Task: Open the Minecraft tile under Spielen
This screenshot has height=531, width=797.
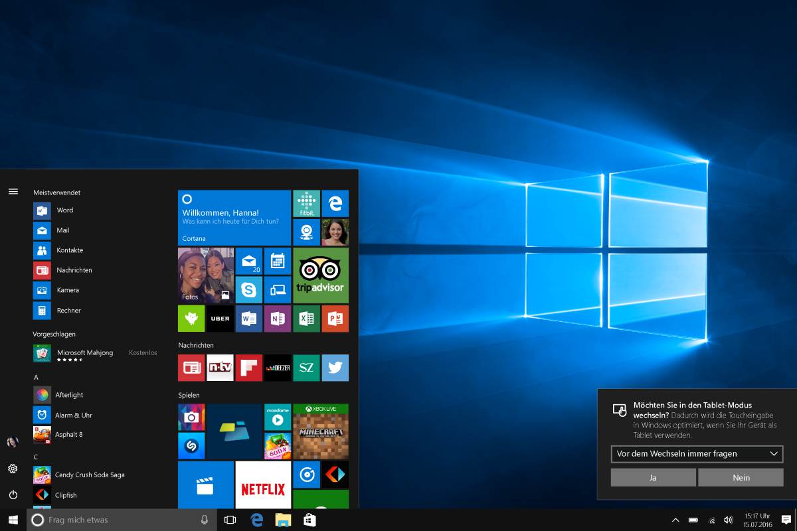Action: [x=321, y=431]
